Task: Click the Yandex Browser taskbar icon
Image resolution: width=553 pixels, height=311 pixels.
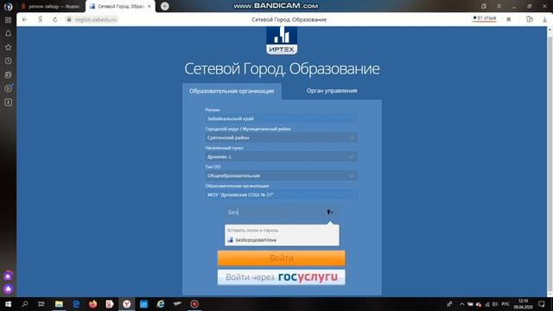Action: [x=127, y=304]
